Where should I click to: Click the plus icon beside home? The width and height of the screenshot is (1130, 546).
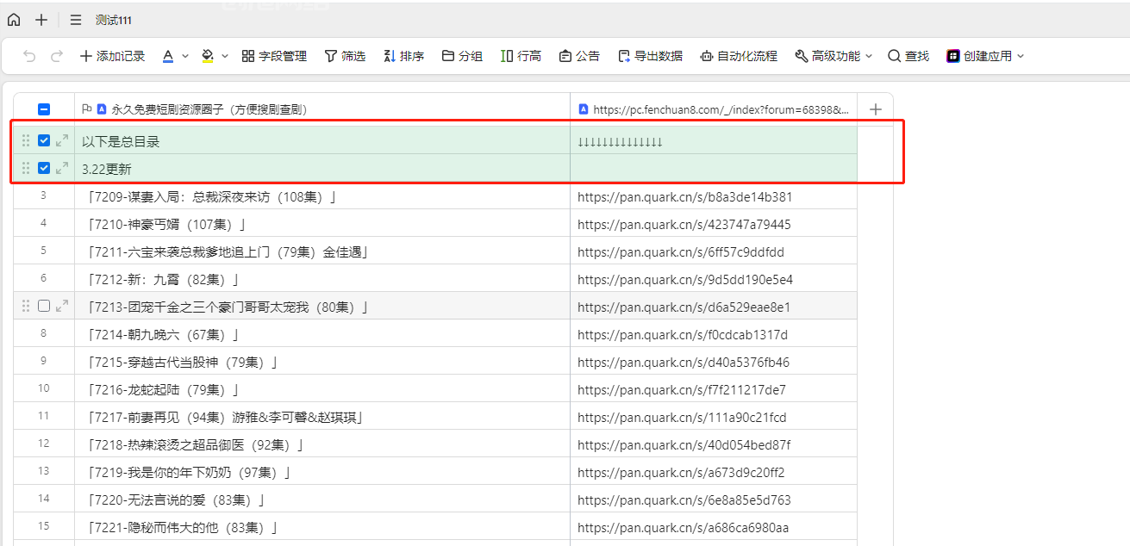(41, 20)
